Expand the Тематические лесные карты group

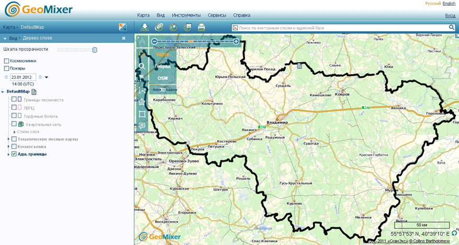coord(8,139)
